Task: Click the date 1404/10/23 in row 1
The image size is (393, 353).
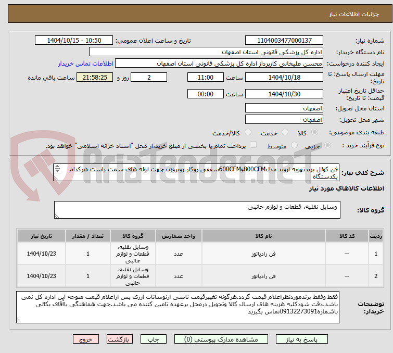Action: [x=42, y=254]
